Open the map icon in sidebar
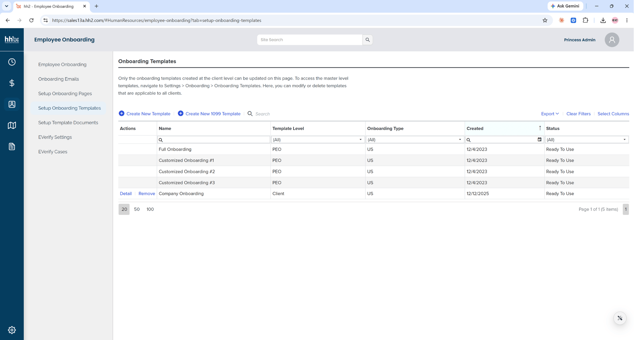The image size is (634, 340). 12,125
